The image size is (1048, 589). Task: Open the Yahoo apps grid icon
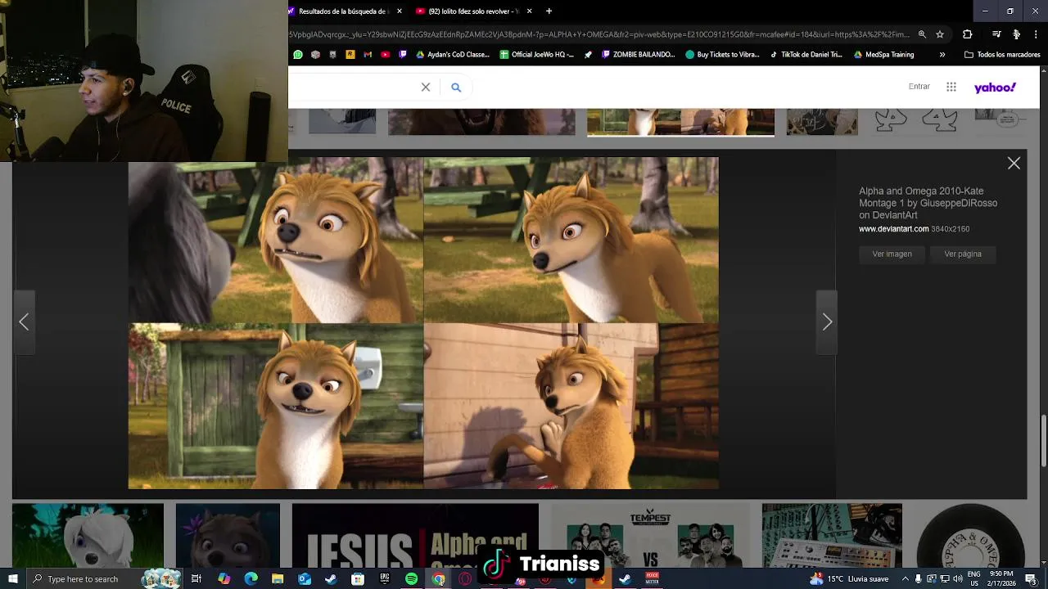951,87
